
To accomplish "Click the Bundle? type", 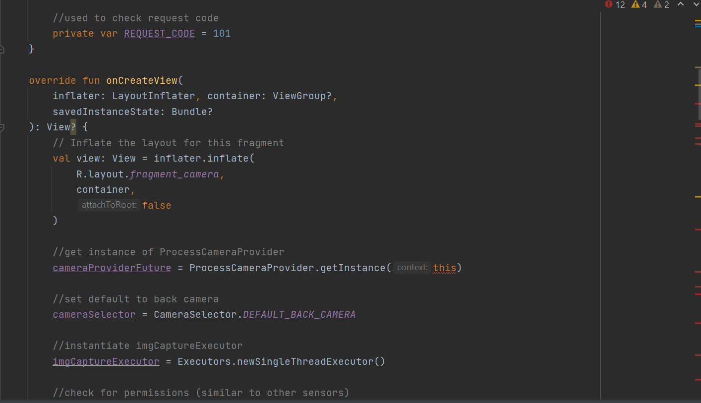I will pos(192,112).
